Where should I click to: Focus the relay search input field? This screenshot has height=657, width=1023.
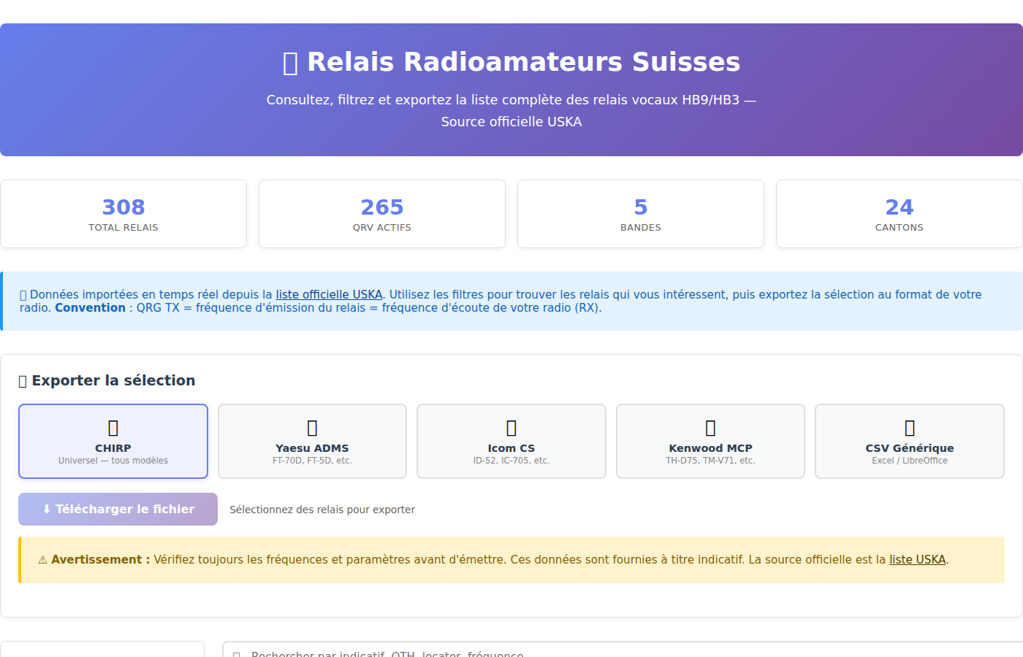point(623,650)
